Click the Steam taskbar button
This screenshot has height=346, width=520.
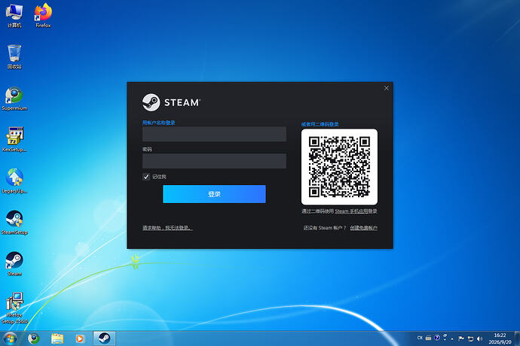tap(104, 338)
